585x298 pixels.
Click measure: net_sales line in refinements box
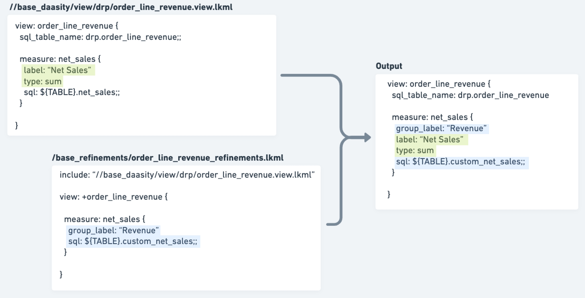[x=104, y=219]
